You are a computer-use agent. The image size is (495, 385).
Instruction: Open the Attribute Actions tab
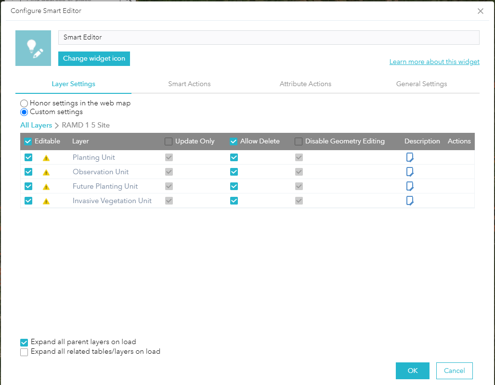305,84
